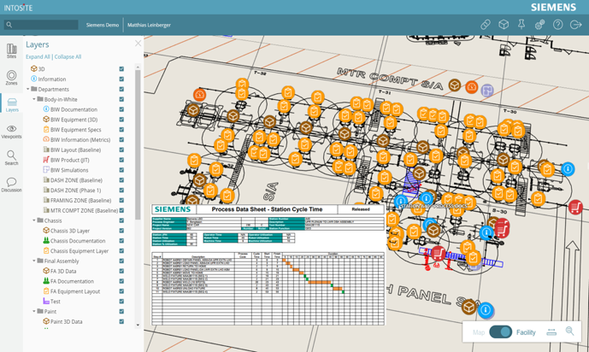Select the BIW Layout (Baseline) layer
The height and width of the screenshot is (352, 589).
tap(75, 150)
